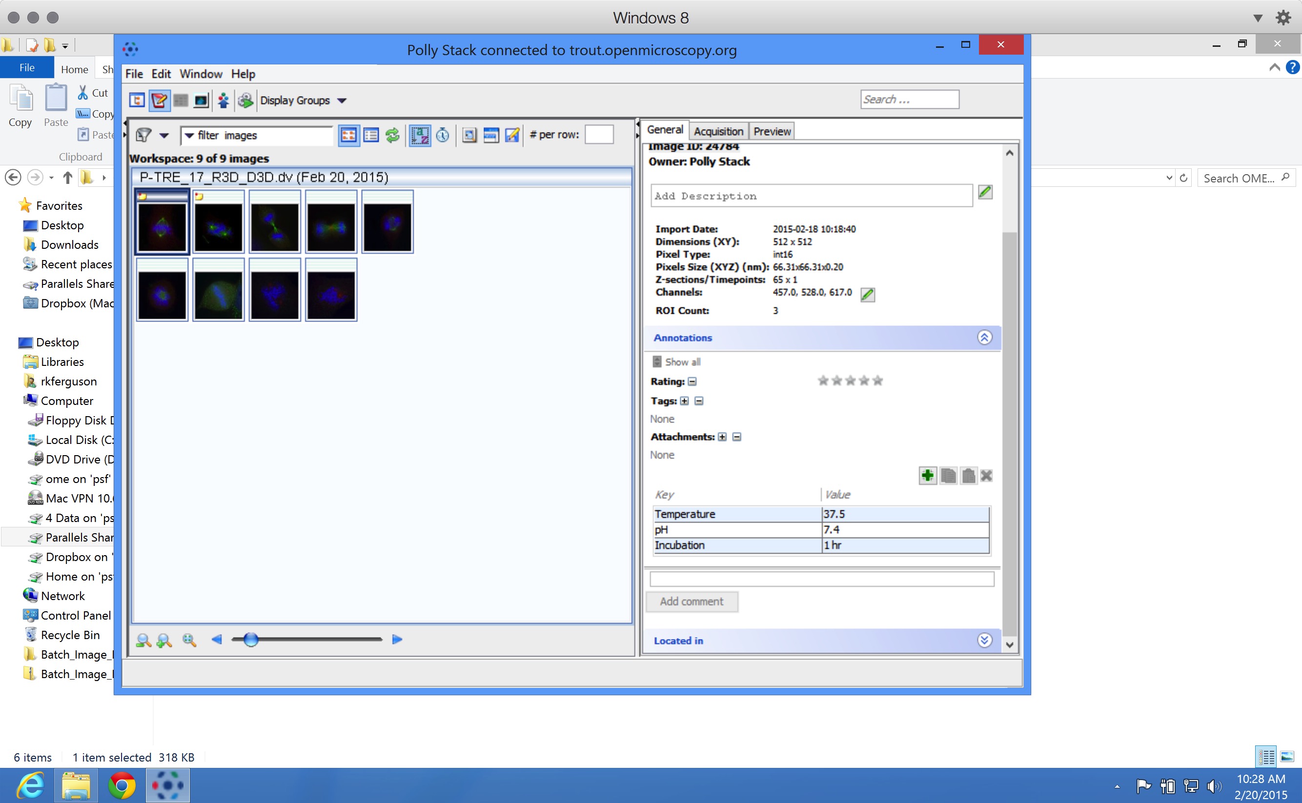Click the OMERO Search field
The height and width of the screenshot is (803, 1302).
click(x=910, y=100)
